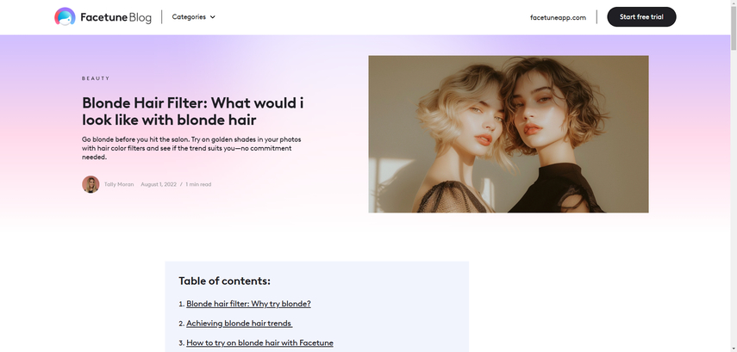Click the August 1, 2022 date
Screen dimensions: 737x352
coord(159,184)
